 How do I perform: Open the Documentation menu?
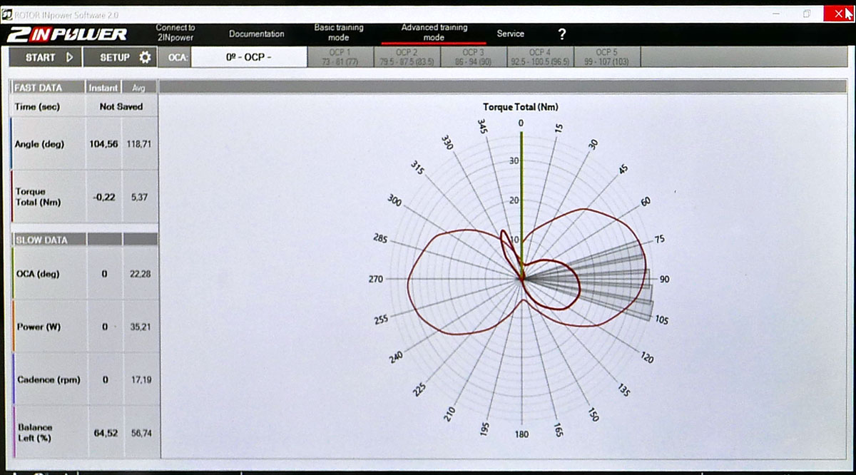click(257, 34)
